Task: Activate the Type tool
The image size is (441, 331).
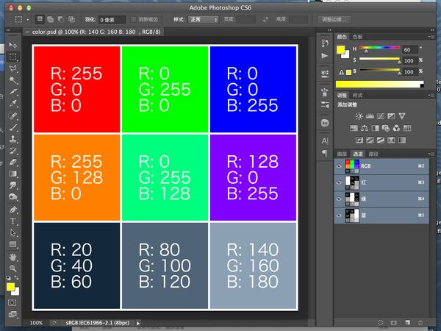Action: point(13,221)
